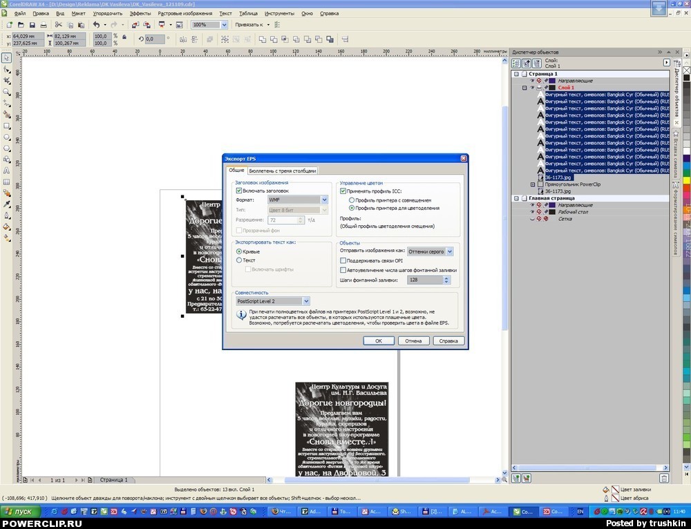691x529 pixels.
Task: Expand the 'Прямоугольник PowerClip' tree item
Action: [x=533, y=184]
